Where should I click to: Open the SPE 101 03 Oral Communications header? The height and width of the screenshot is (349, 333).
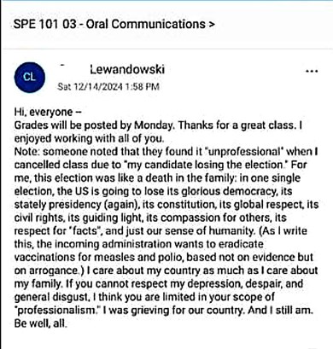pyautogui.click(x=114, y=24)
